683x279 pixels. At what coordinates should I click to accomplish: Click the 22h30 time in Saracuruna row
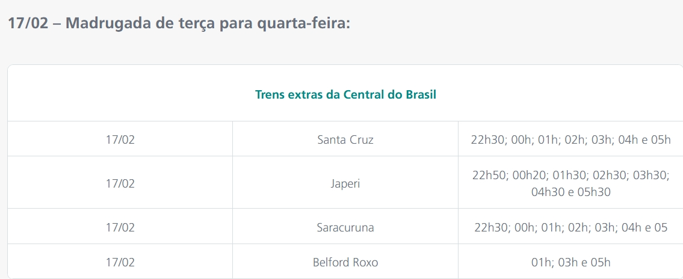click(x=490, y=227)
